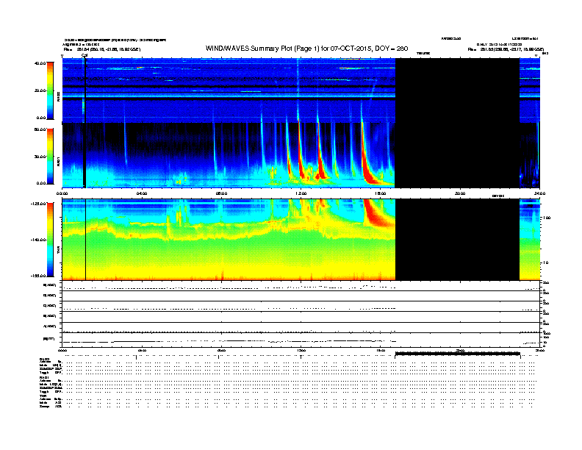Screen dimensions: 582x450
Task: Click the 100 tick label right of TNR
Action: click(x=547, y=218)
